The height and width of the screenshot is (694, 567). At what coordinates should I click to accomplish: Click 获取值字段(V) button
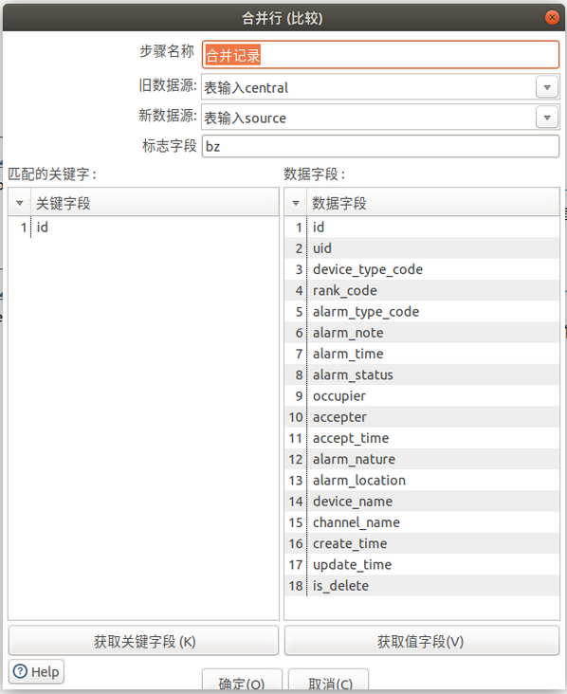pos(422,641)
